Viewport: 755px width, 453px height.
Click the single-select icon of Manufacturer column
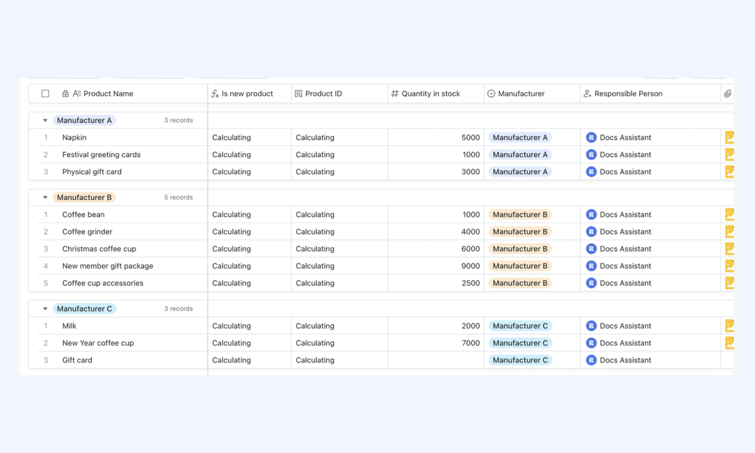[x=491, y=94]
